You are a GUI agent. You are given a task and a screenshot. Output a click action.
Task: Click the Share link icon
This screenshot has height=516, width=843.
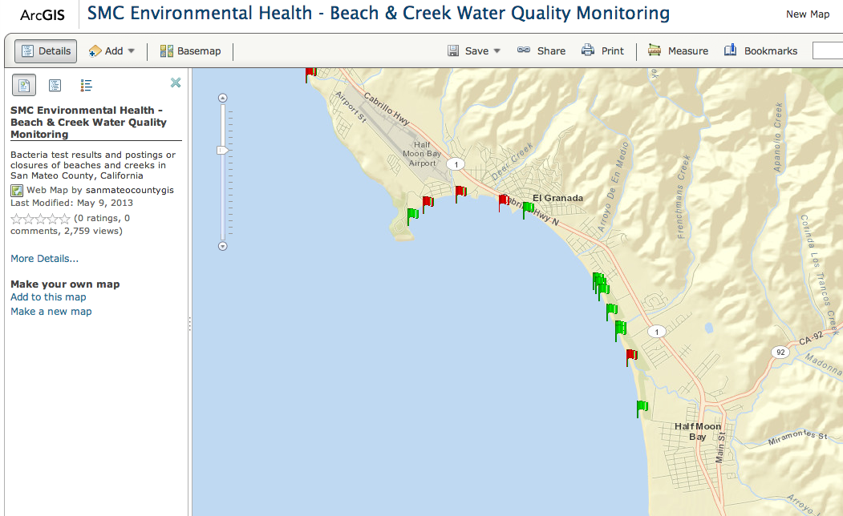tap(524, 50)
